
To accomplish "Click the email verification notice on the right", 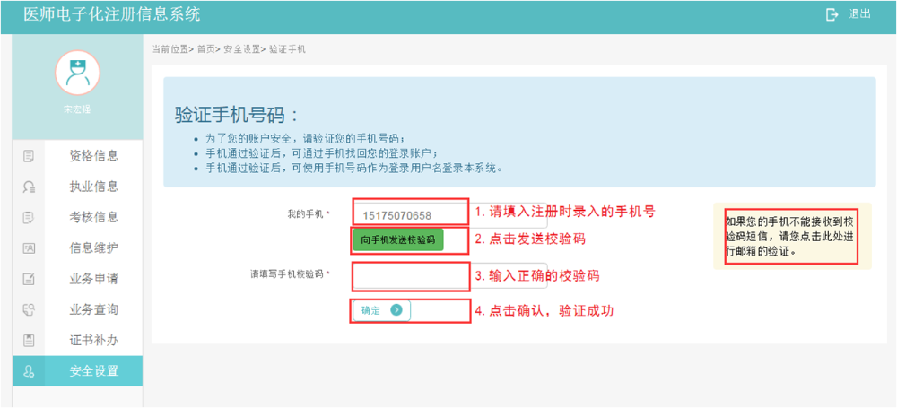I will coord(790,236).
